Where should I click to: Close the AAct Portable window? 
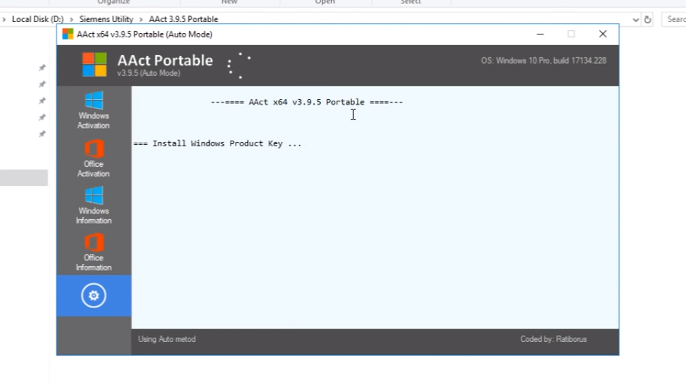pyautogui.click(x=603, y=34)
